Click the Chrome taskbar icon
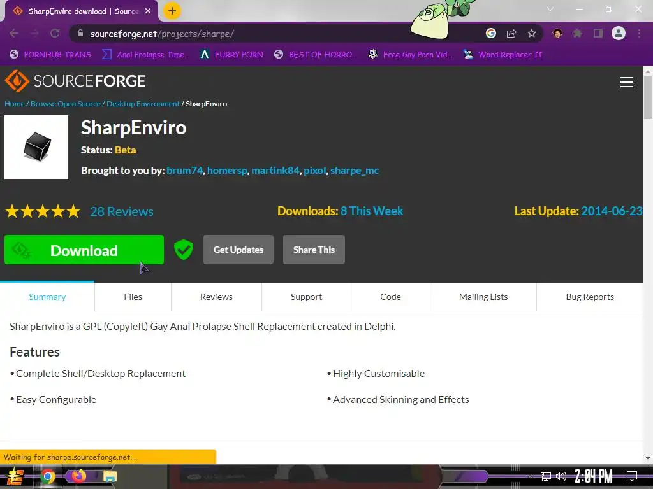This screenshot has height=489, width=653. (x=47, y=476)
